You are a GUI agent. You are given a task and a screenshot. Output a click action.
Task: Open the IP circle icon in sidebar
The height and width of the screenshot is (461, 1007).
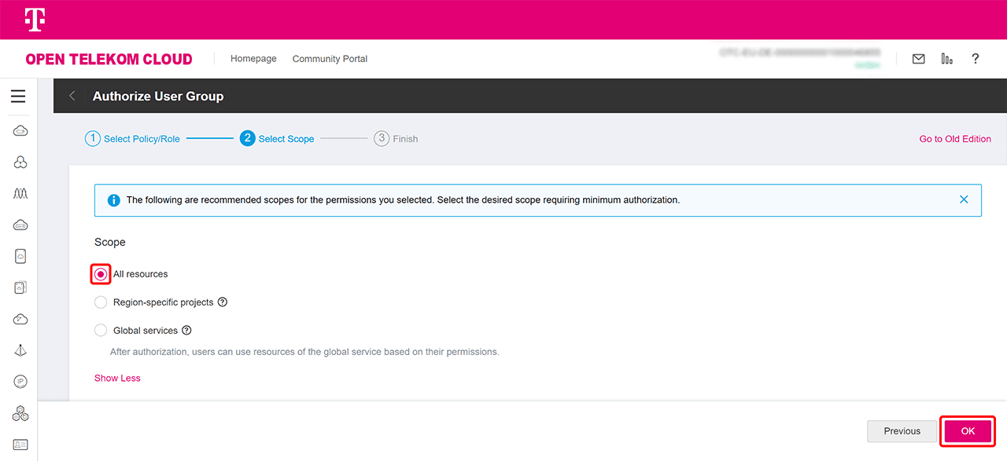(20, 382)
